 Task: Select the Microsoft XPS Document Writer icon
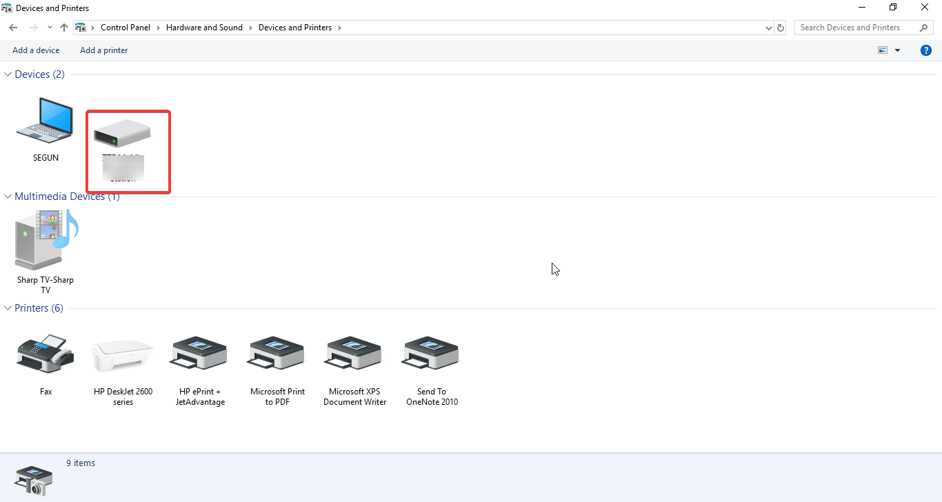[354, 354]
